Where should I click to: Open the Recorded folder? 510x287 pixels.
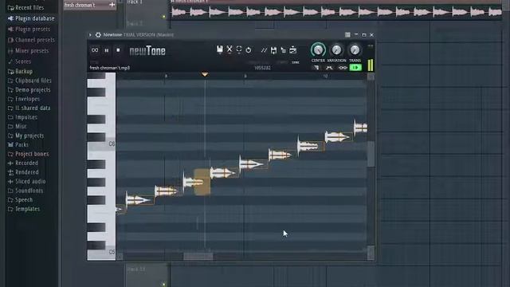click(23, 163)
